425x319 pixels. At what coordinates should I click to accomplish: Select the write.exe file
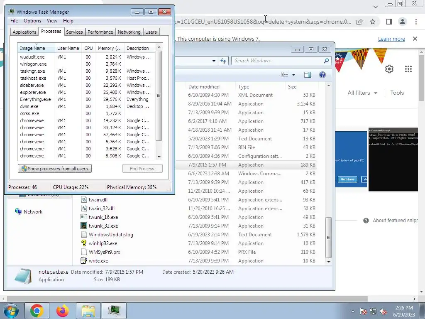tap(98, 261)
